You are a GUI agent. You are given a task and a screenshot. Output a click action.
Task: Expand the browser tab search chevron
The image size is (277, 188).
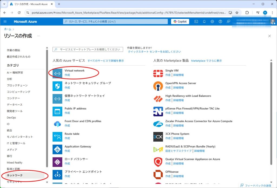click(x=4, y=4)
